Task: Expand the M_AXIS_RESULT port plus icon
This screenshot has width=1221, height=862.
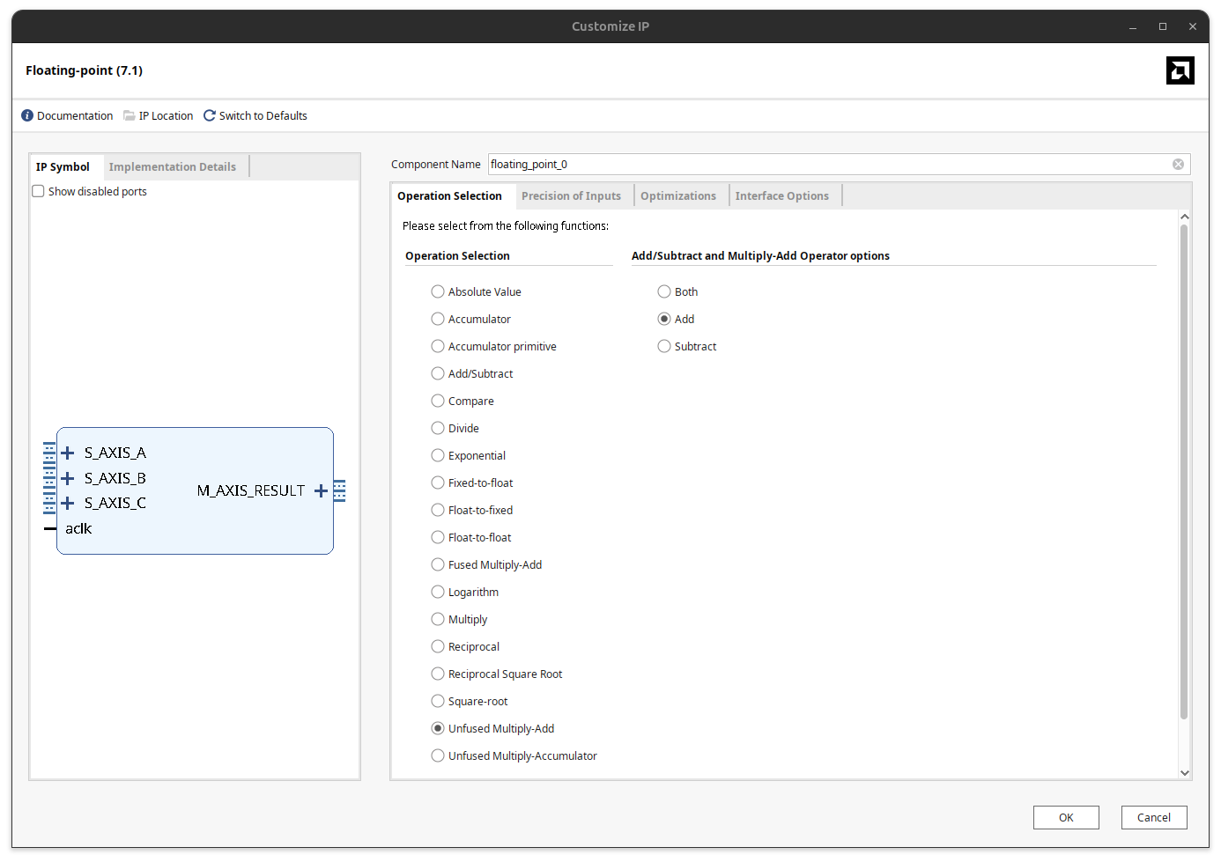Action: (x=321, y=490)
